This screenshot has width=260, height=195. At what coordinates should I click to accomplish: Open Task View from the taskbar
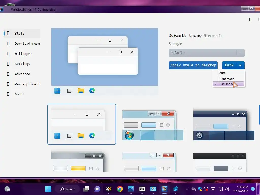(86, 189)
